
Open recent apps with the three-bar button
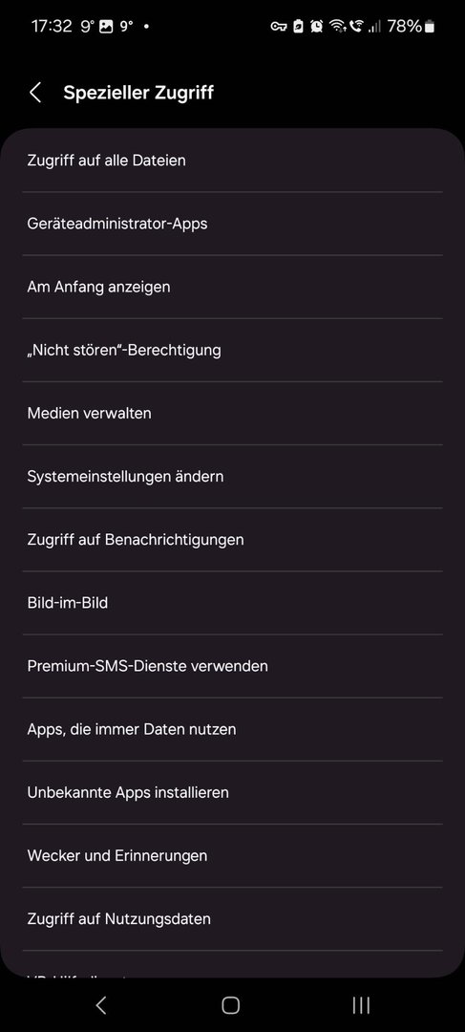click(360, 1004)
